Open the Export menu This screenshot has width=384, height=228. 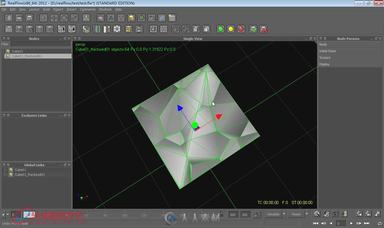58,9
